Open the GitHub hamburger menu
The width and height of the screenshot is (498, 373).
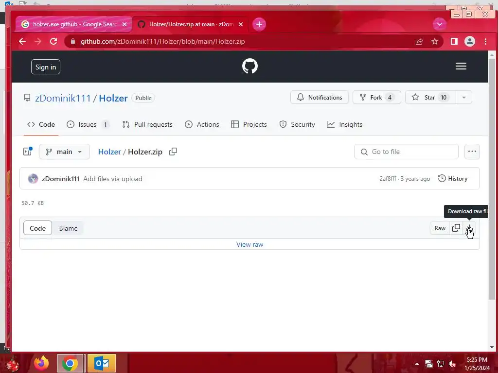461,66
